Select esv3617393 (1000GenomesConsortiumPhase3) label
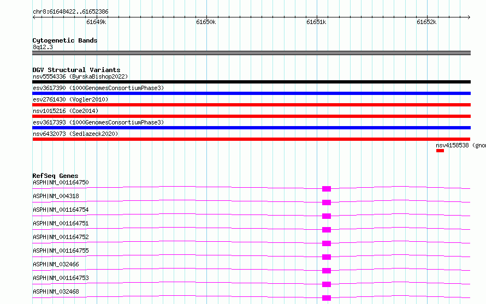This screenshot has height=304, width=486. pyautogui.click(x=98, y=122)
